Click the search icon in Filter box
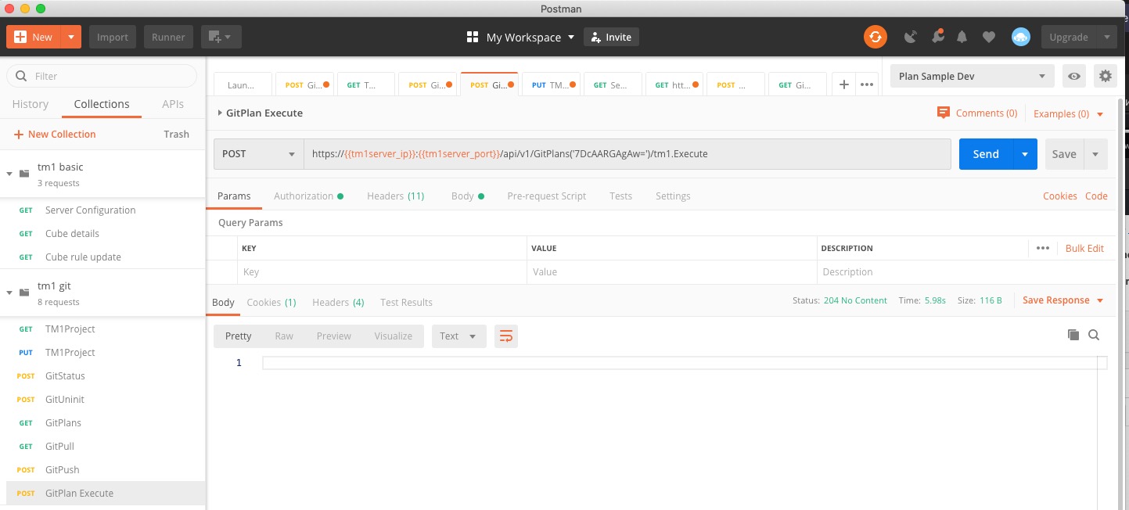Screen dimensions: 1129x510 click(x=21, y=76)
